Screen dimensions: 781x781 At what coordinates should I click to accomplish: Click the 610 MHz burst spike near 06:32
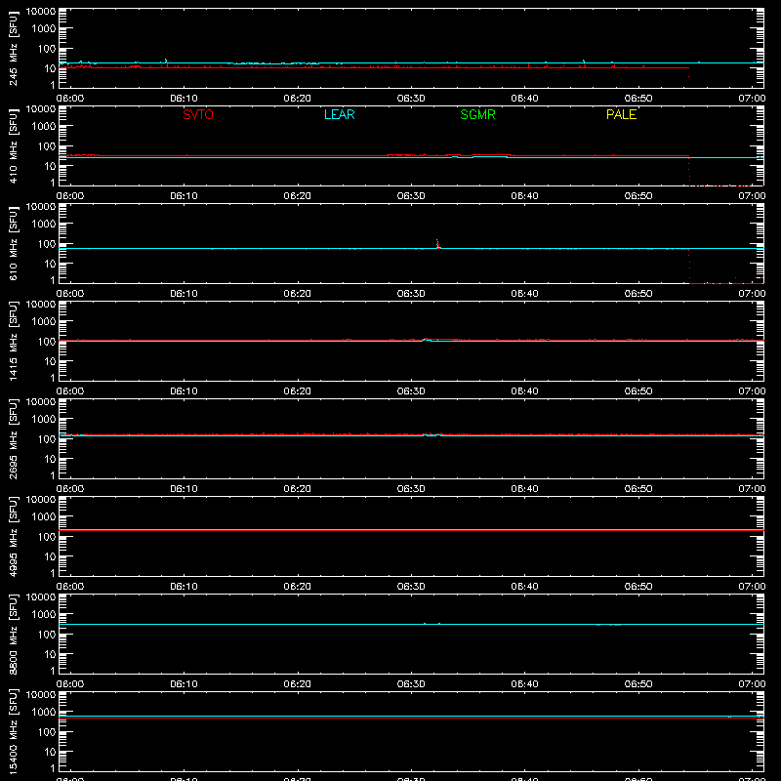(x=437, y=243)
